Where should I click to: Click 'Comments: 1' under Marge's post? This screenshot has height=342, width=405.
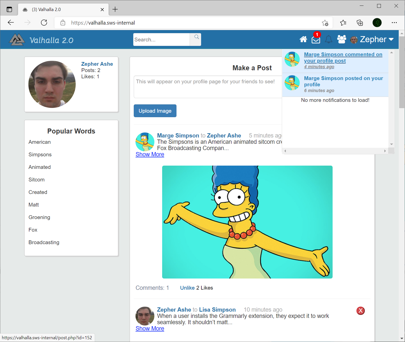[152, 288]
